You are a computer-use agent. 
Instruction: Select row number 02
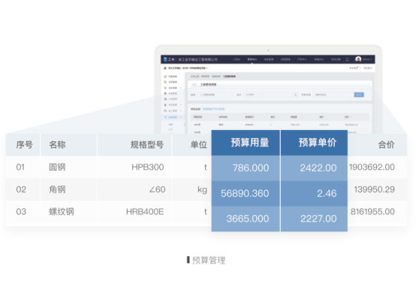point(21,189)
